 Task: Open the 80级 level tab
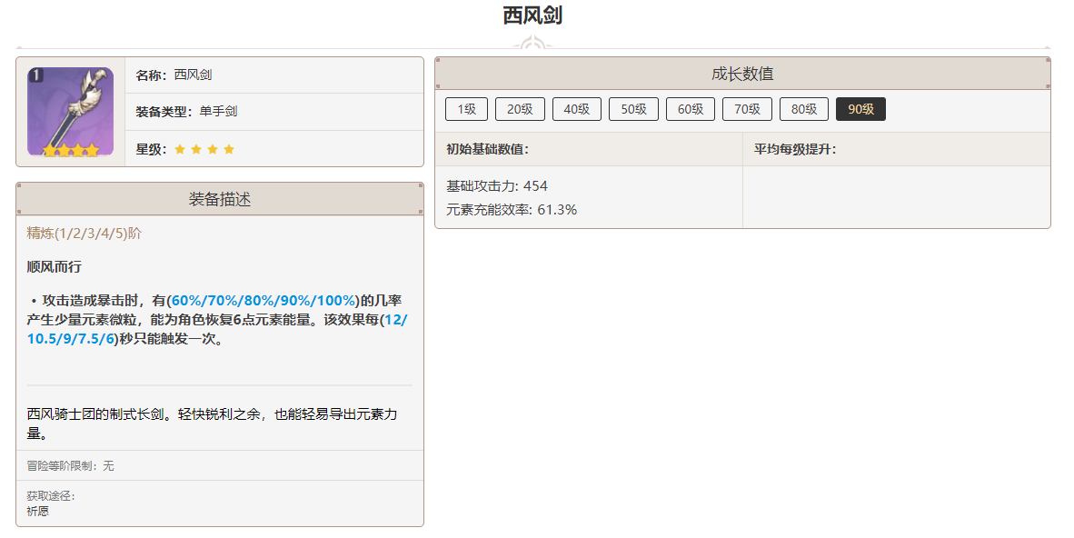pyautogui.click(x=804, y=109)
